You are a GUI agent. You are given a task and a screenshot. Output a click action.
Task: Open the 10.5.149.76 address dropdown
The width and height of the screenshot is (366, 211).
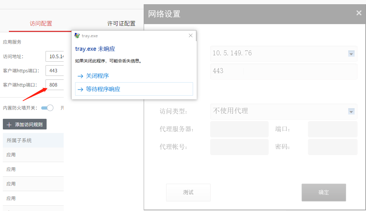351,54
